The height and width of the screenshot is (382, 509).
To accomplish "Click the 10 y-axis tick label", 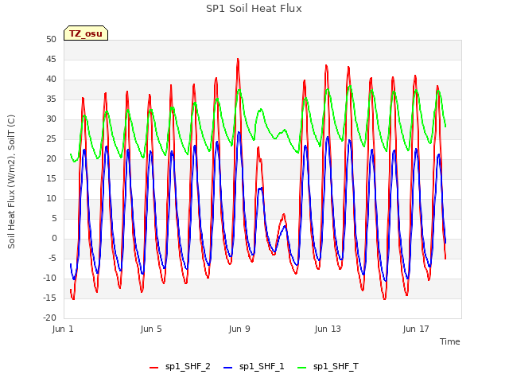I will pos(51,199).
